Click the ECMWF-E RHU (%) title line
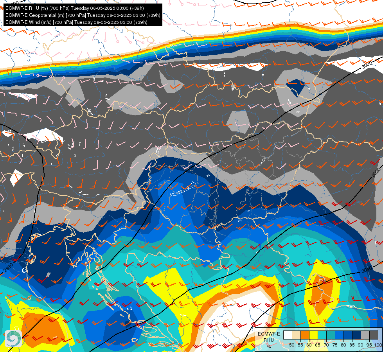Screen dimensions: 383x352 click(74, 8)
